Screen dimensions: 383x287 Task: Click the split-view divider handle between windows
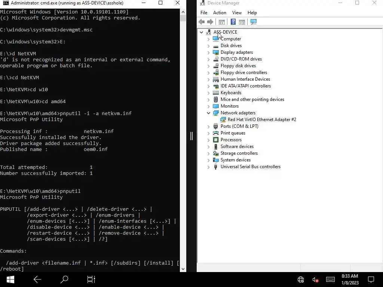click(191, 136)
